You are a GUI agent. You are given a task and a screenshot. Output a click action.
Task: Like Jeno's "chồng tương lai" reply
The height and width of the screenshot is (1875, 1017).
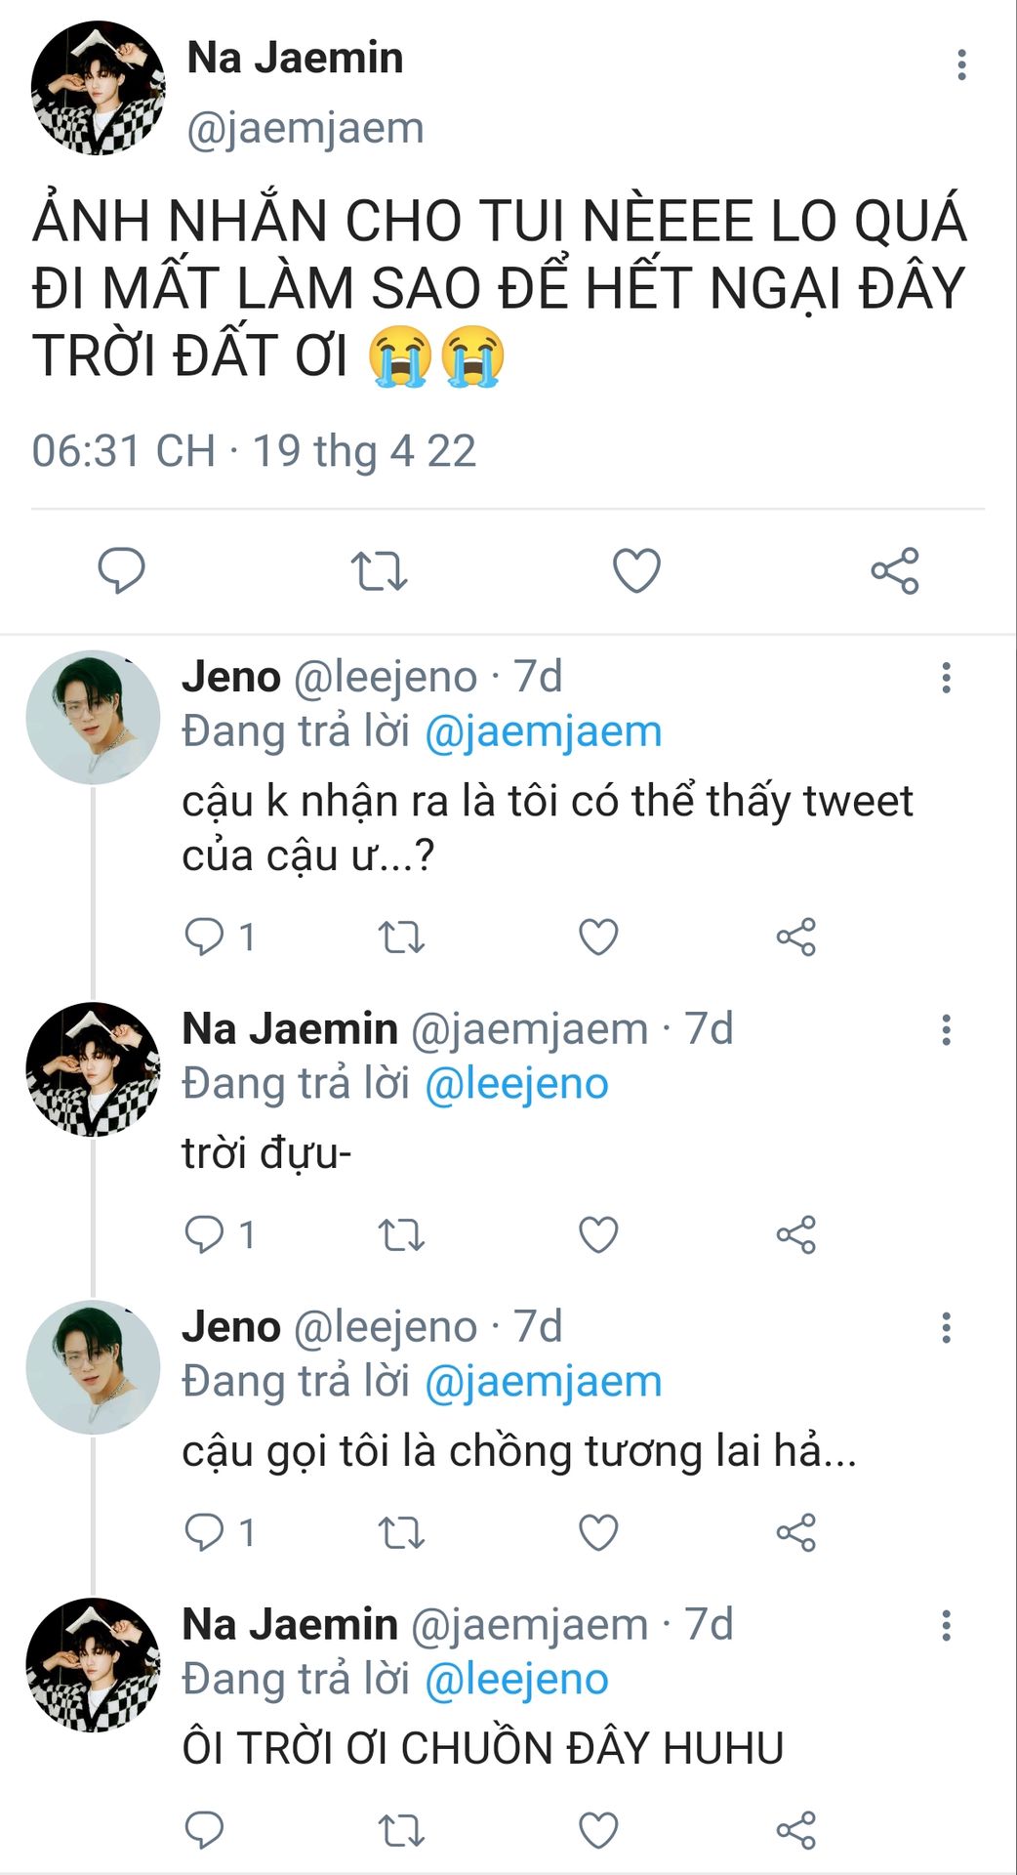(598, 1532)
